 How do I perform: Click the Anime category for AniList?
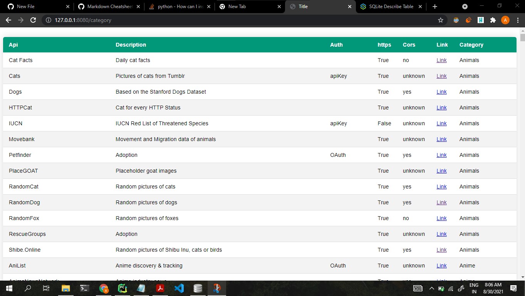467,266
